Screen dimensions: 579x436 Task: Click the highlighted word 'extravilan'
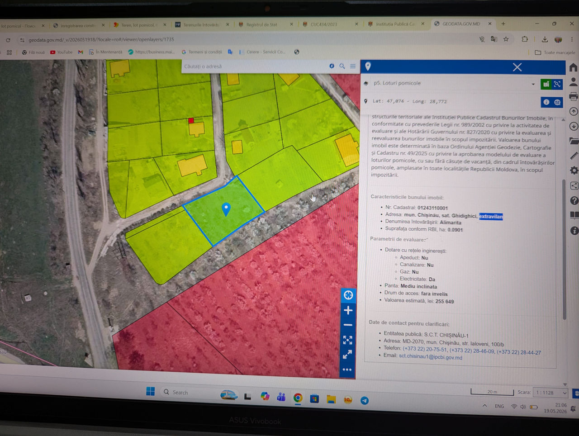click(491, 216)
